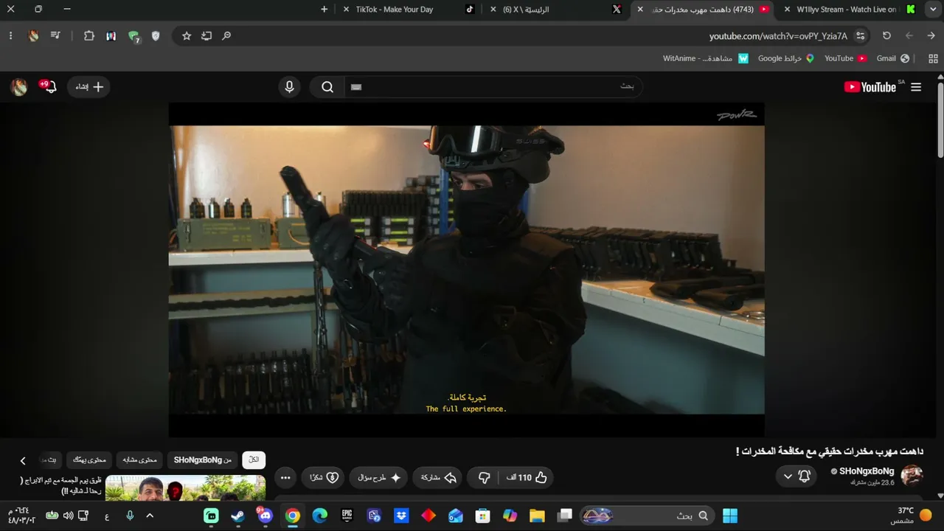This screenshot has height=531, width=944.
Task: Open the recommended video thumbnail below chips
Action: [x=185, y=487]
